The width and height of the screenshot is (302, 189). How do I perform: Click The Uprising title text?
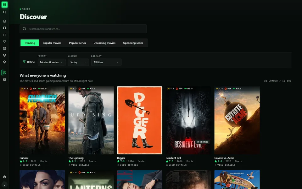76,158
